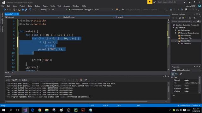Viewport: 202px width, 113px height.
Task: Open Google Chrome from the taskbar
Action: click(40, 110)
